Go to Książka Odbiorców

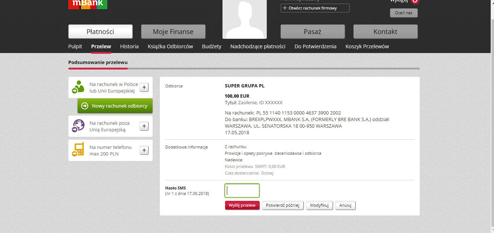(x=170, y=46)
